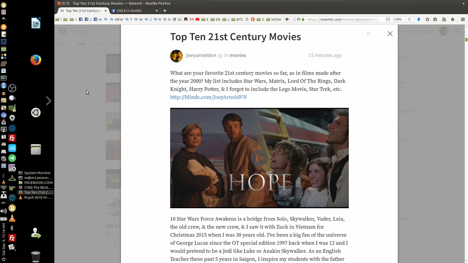
Task: Open the green arrow user desktop icon
Action: tap(36, 233)
